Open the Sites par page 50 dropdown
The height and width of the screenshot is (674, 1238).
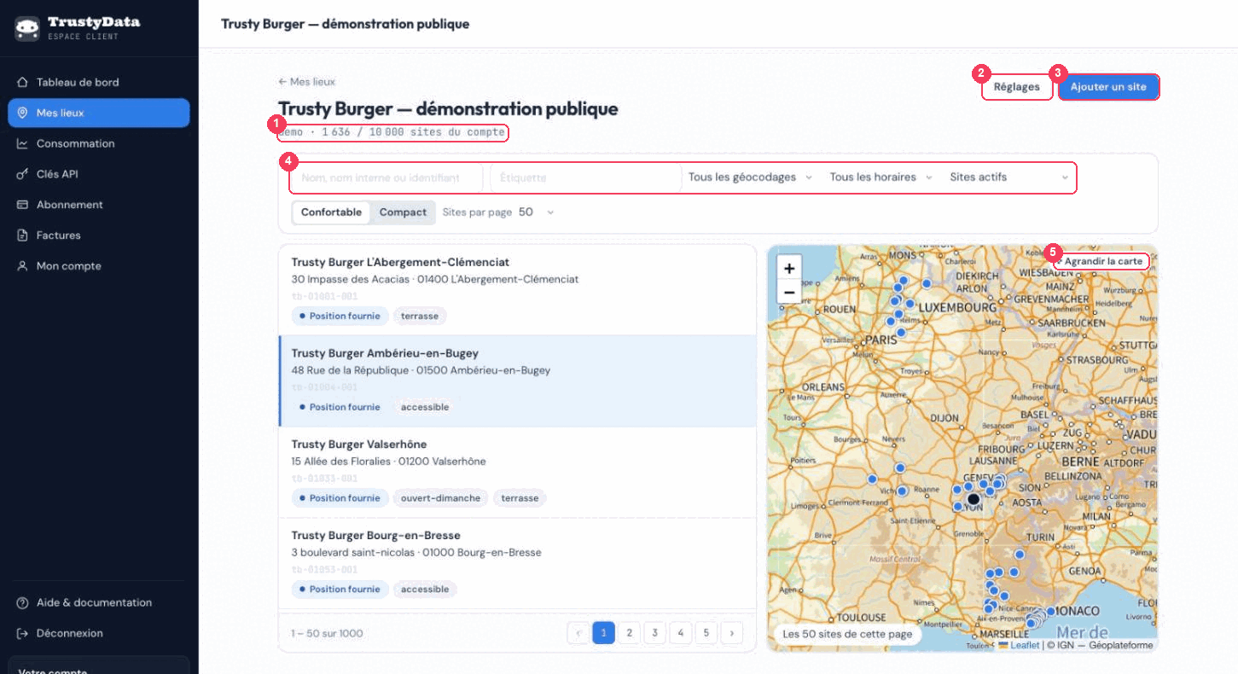pos(537,212)
